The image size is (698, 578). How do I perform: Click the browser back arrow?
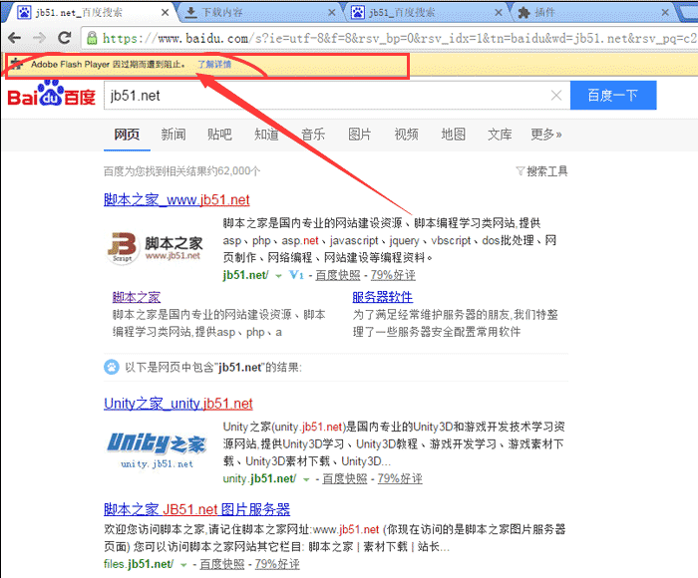point(14,38)
